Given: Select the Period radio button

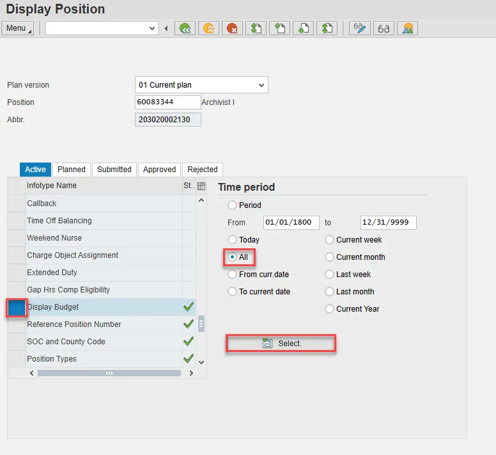Looking at the screenshot, I should (x=232, y=205).
